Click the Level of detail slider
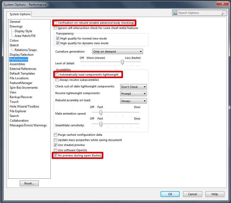This screenshot has width=231, height=203. [122, 62]
